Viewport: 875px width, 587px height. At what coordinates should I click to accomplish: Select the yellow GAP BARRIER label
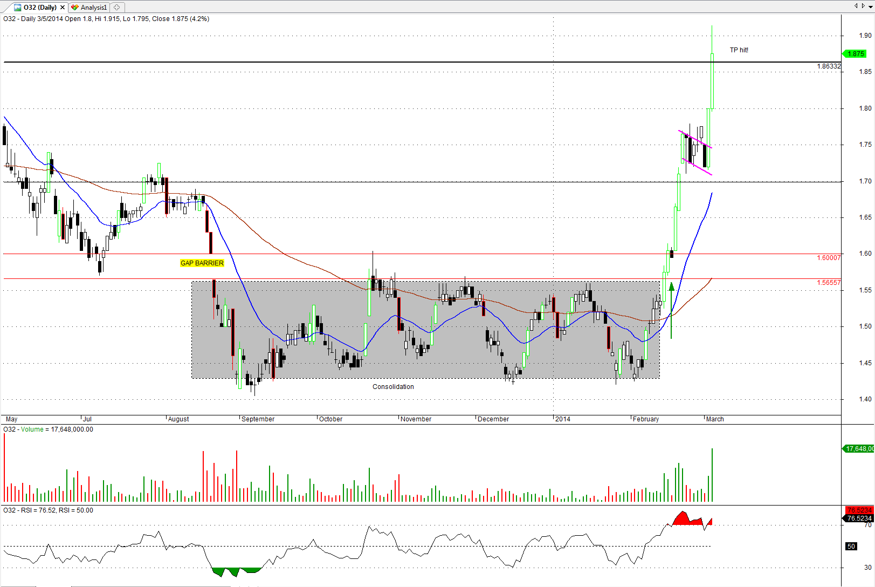[202, 263]
